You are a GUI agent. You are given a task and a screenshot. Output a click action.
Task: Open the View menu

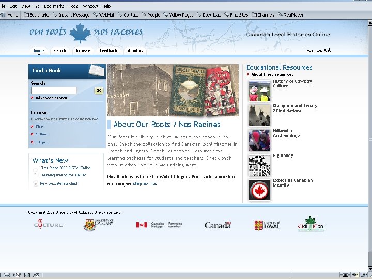click(x=26, y=6)
